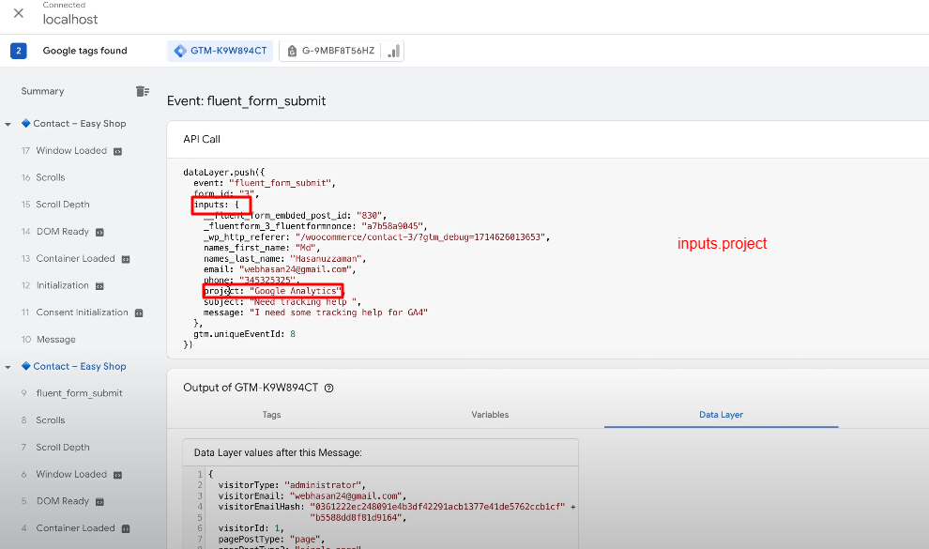Viewport: 929px width, 549px height.
Task: Click the icon beside Consent Initialization event
Action: (138, 313)
